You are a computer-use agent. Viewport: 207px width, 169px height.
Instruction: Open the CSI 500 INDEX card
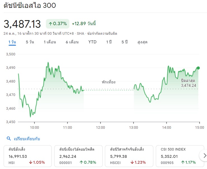coord(180,156)
